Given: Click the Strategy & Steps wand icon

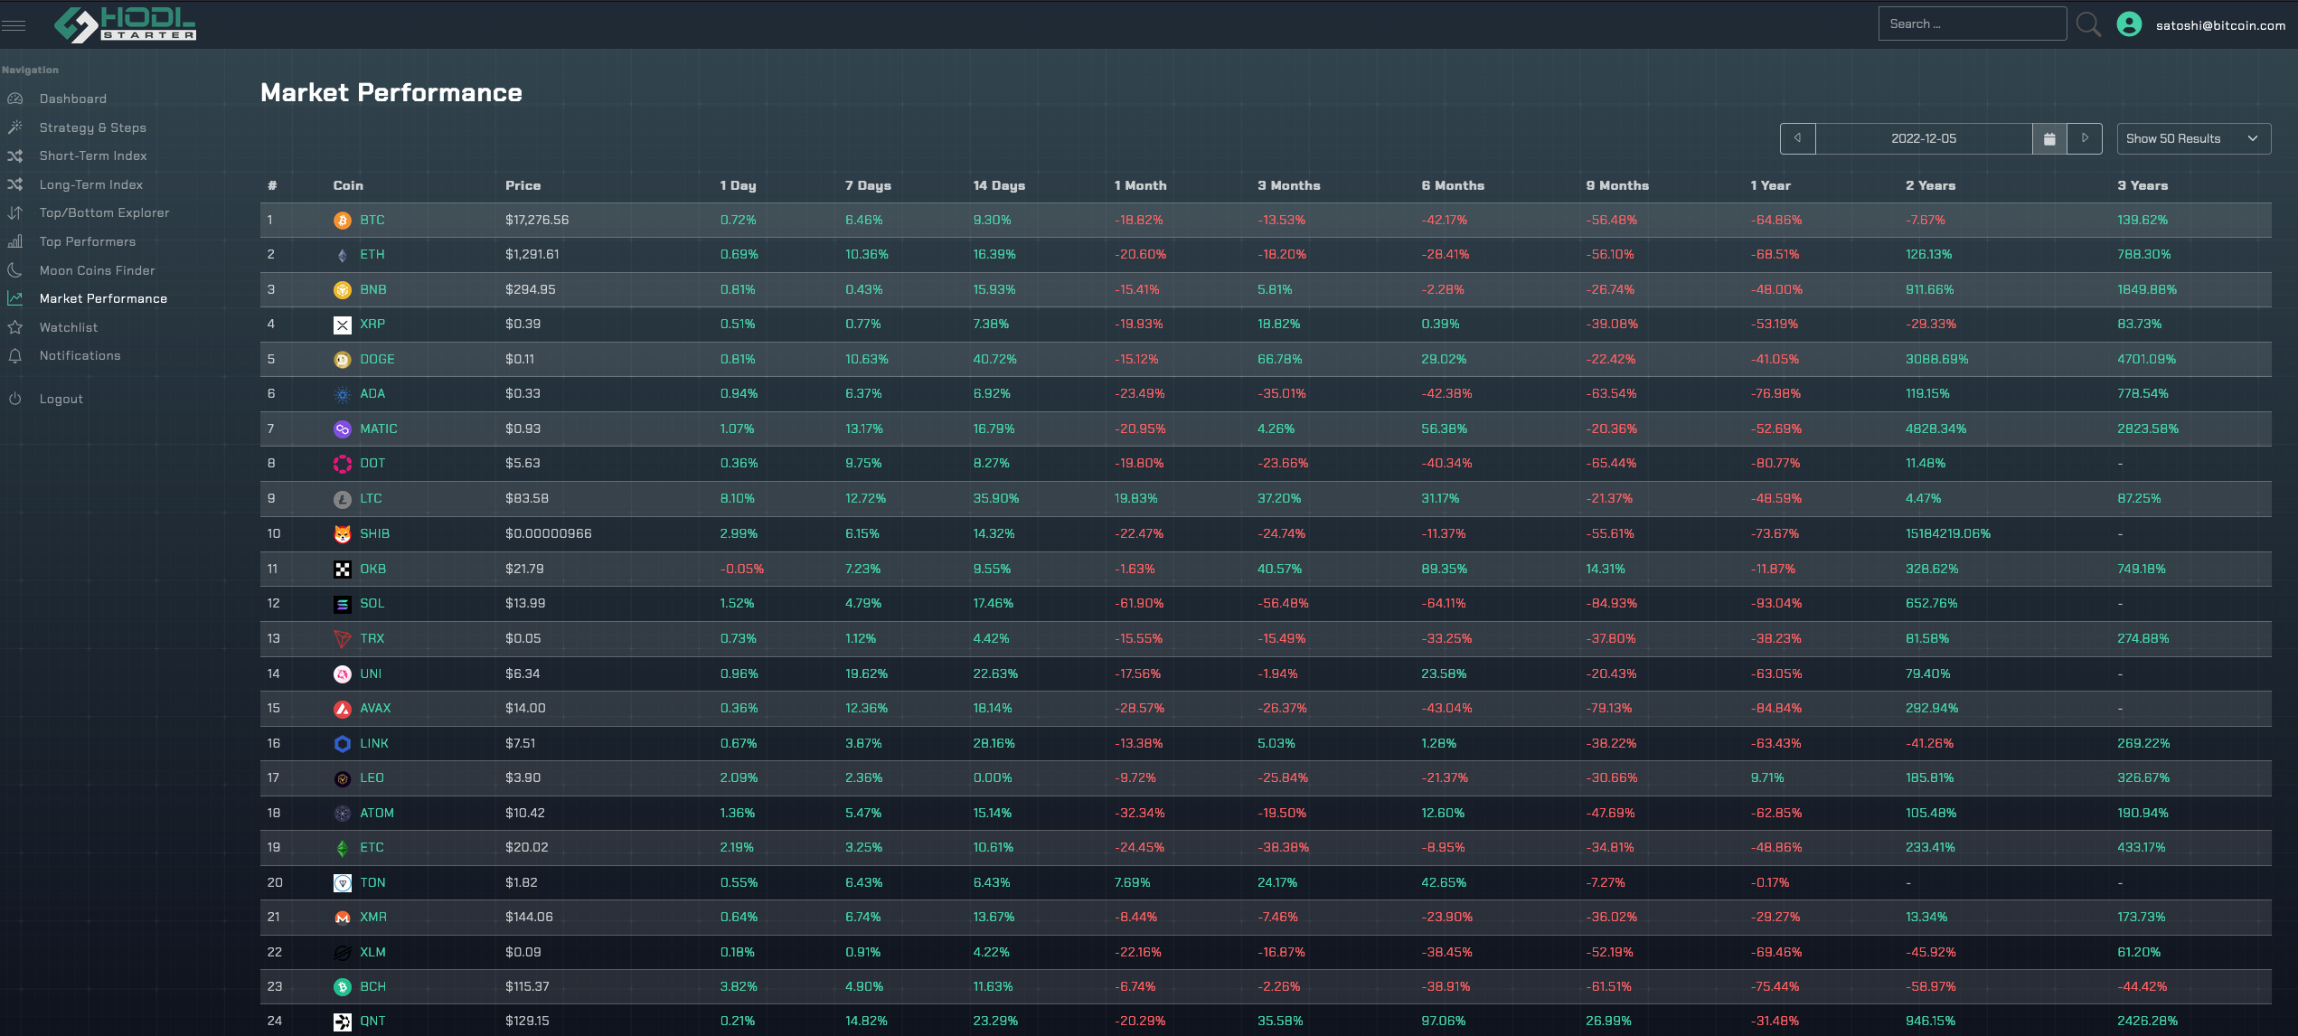Looking at the screenshot, I should pyautogui.click(x=14, y=127).
